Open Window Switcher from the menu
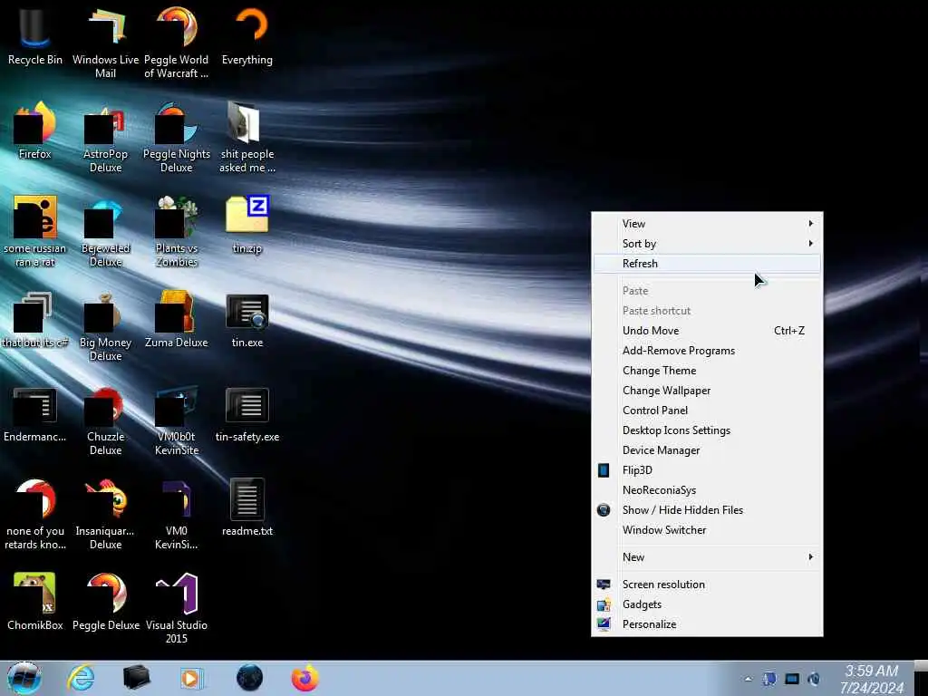 [707, 529]
